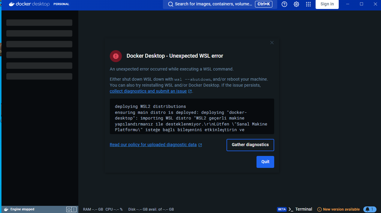Screen dimensions: 381x213
Task: Click the search magnifier icon
Action: click(x=170, y=4)
